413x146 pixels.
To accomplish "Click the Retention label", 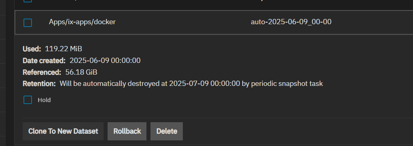I will click(x=39, y=84).
